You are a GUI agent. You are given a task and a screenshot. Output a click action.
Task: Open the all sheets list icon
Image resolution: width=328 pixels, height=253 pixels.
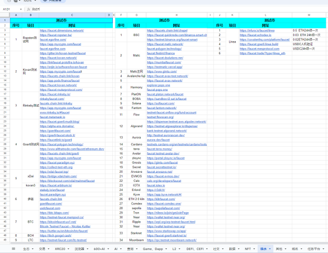point(14,249)
